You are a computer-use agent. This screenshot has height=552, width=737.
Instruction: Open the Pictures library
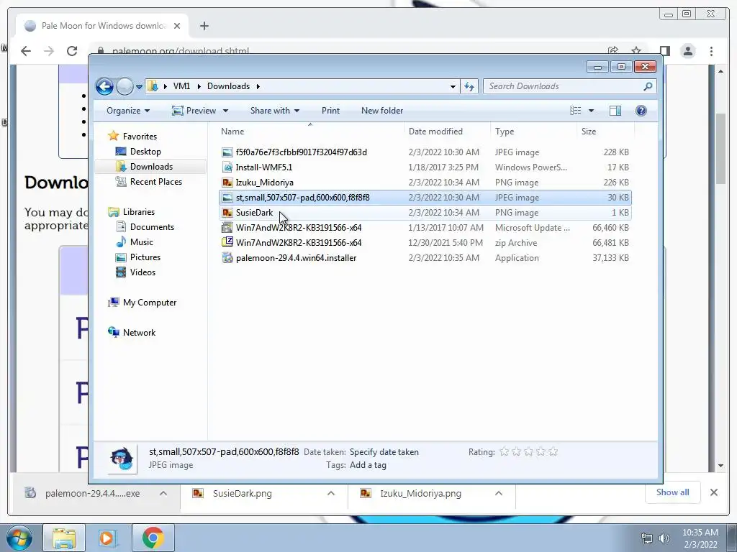point(145,257)
